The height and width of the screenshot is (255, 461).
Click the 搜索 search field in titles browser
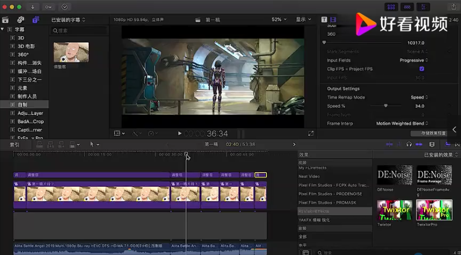click(79, 31)
